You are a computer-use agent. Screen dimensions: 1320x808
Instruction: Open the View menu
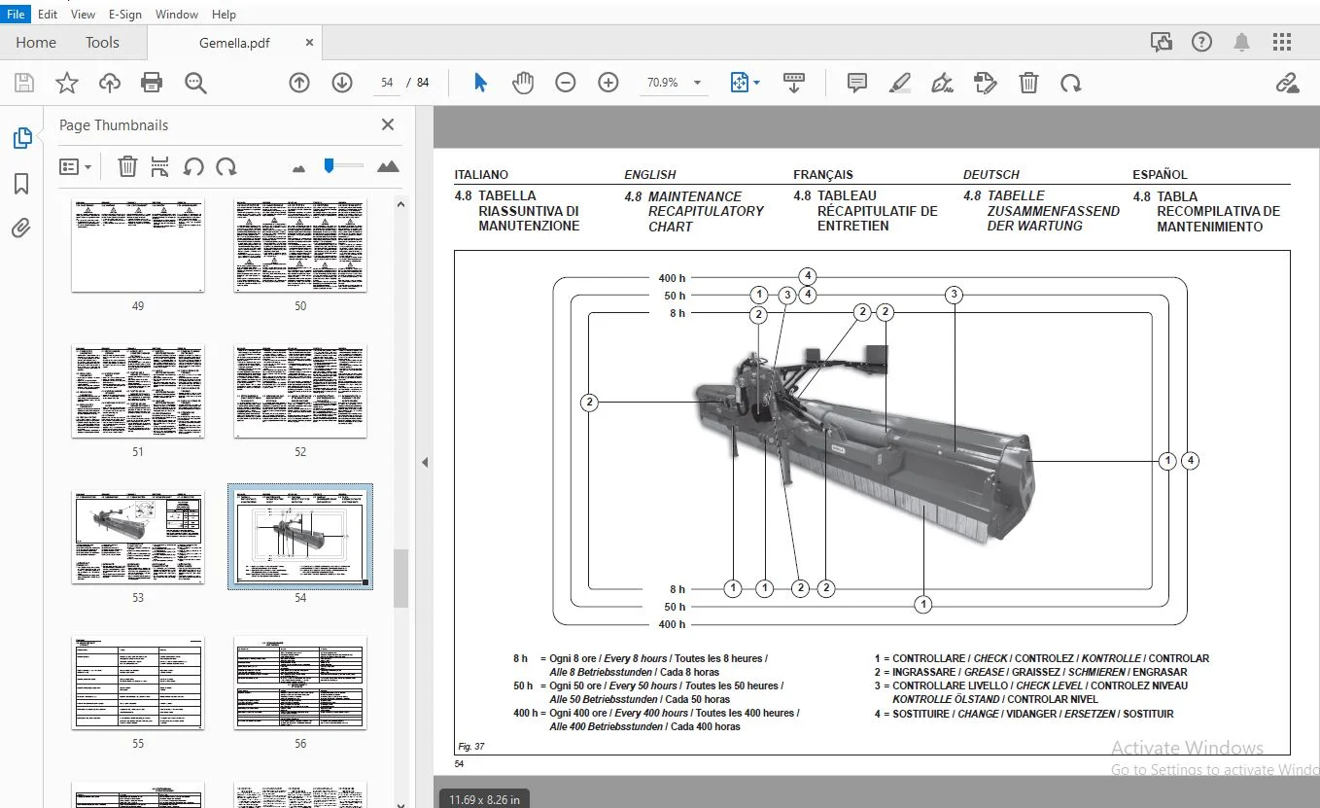pos(84,15)
